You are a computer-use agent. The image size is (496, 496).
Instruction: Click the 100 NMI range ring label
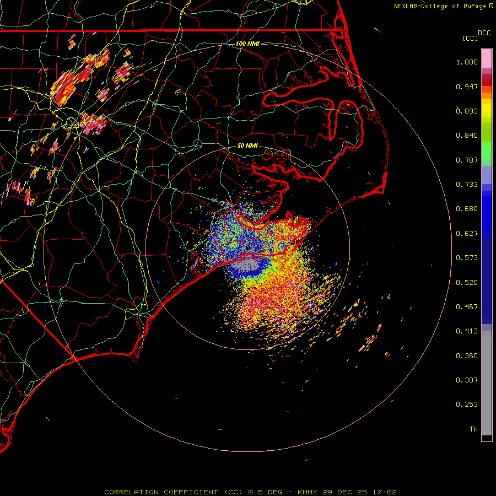click(247, 44)
